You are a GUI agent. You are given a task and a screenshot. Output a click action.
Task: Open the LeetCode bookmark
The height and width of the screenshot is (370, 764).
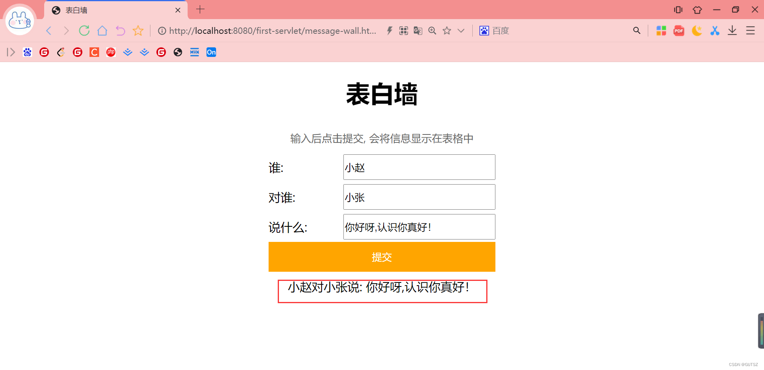pos(61,52)
